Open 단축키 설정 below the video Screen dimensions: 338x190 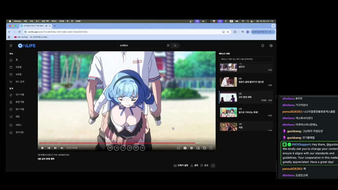(x=181, y=165)
